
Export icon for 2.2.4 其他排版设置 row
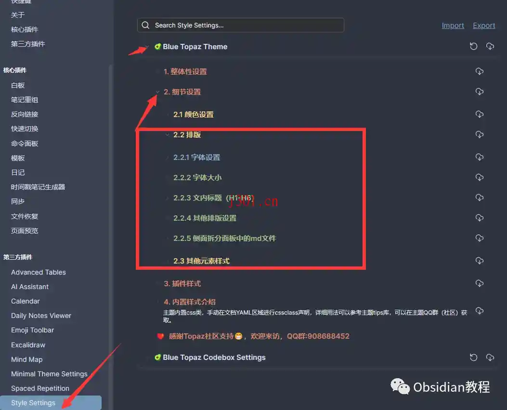(479, 218)
